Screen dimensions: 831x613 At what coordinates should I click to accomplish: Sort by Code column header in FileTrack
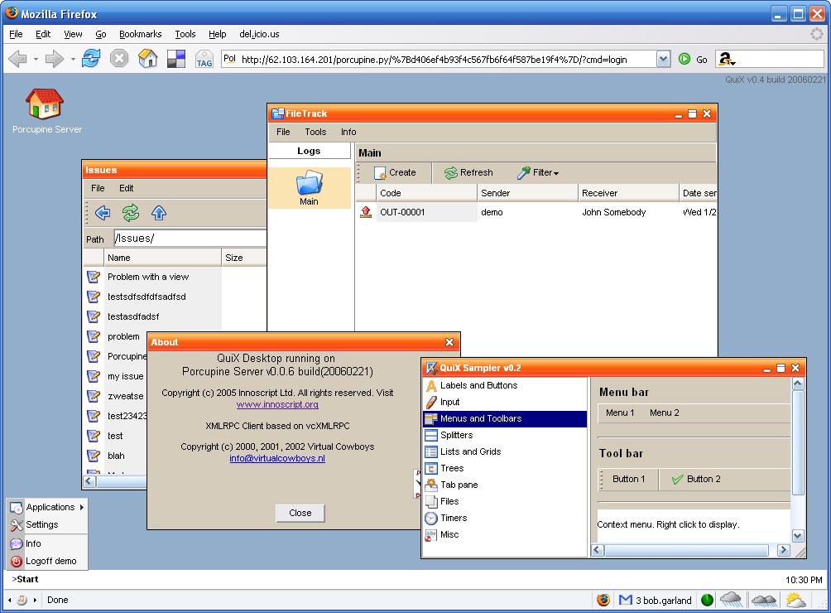426,193
